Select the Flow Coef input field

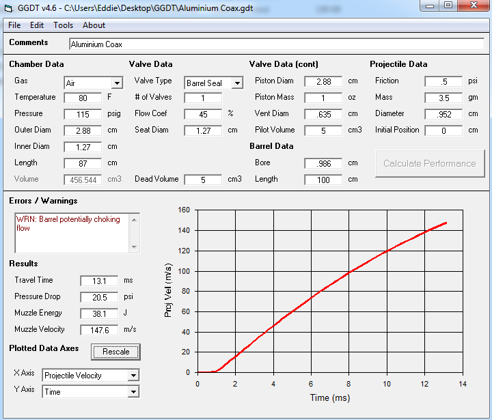pyautogui.click(x=203, y=114)
